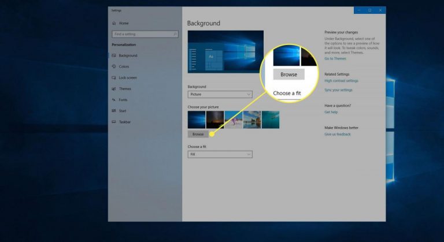444x242 pixels.
Task: Close the Settings window
Action: click(380, 10)
